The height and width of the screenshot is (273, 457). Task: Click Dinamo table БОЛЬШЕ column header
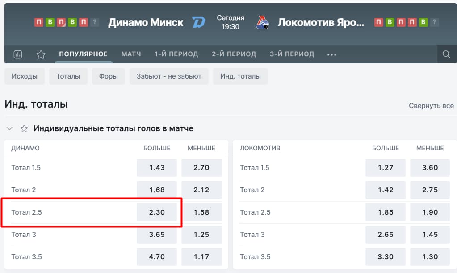(157, 148)
